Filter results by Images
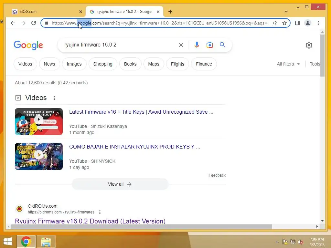Screen dimensions: 331x248 click(x=74, y=64)
